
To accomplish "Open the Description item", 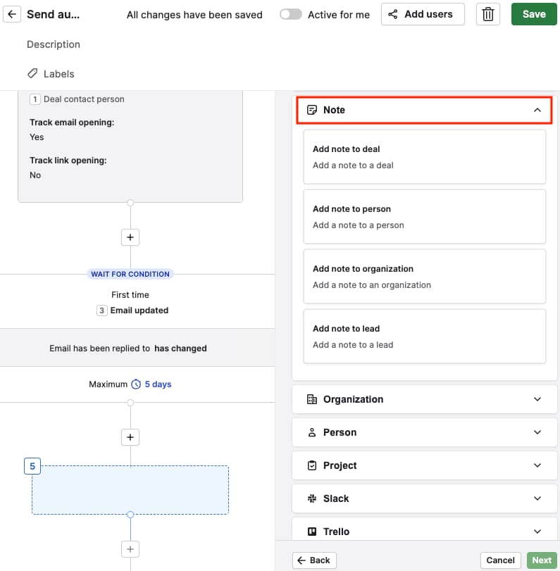I will [53, 44].
